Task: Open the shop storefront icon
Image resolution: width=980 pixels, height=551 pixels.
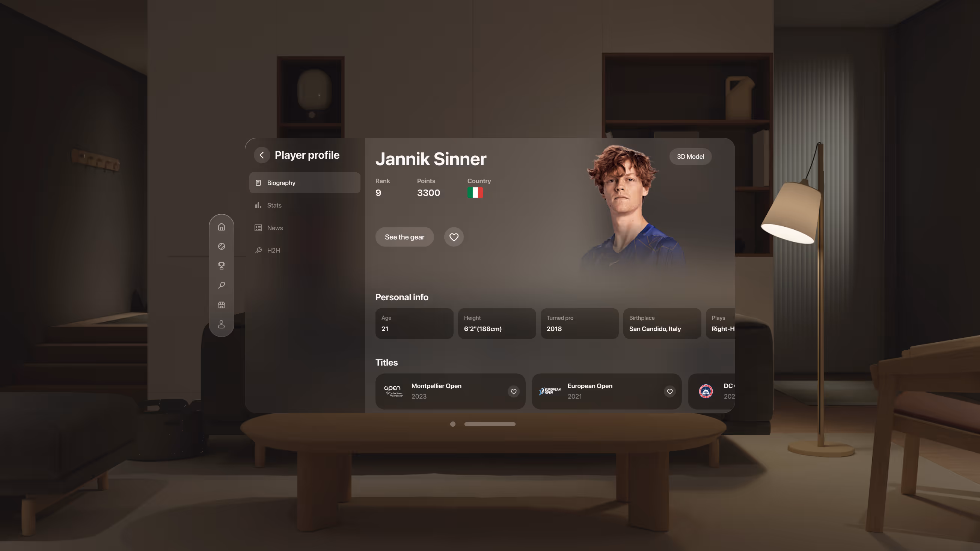Action: 222,305
